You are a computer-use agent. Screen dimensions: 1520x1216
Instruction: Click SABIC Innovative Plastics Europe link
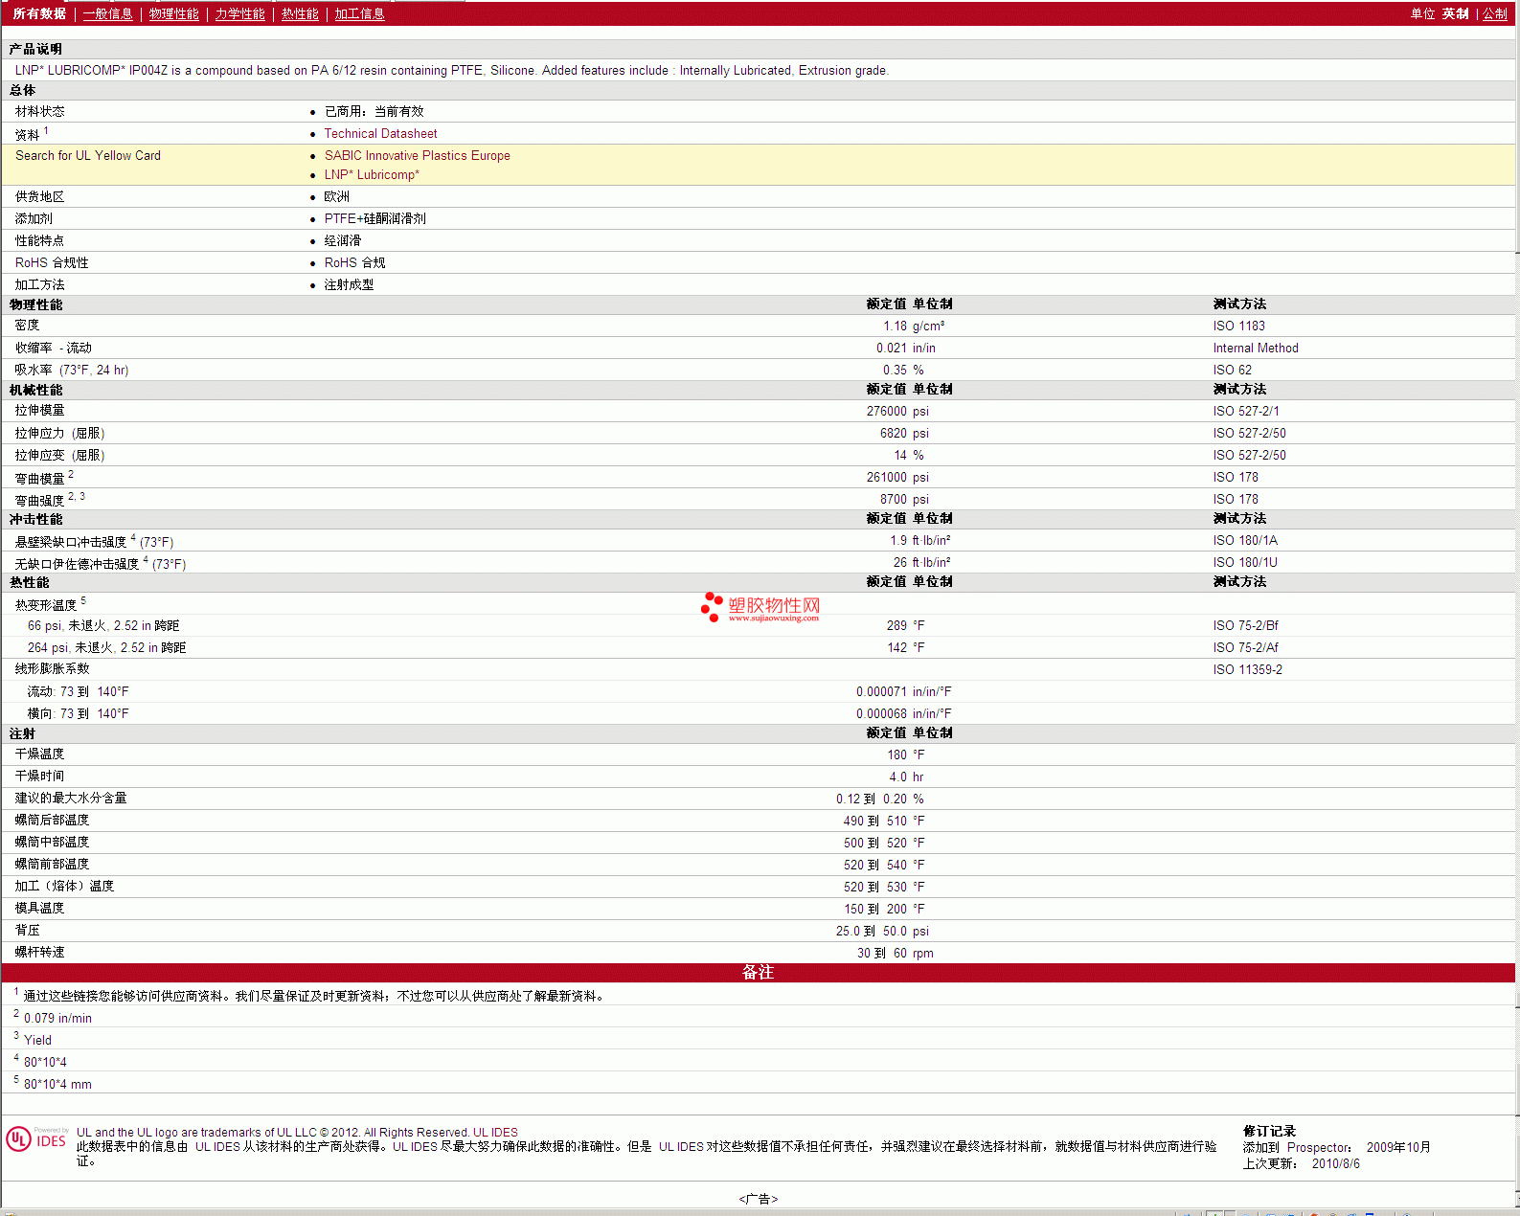click(417, 156)
